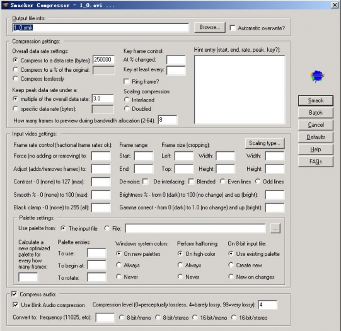This screenshot has width=341, height=331.
Task: Click the Adjust frame rate field
Action: click(x=101, y=169)
